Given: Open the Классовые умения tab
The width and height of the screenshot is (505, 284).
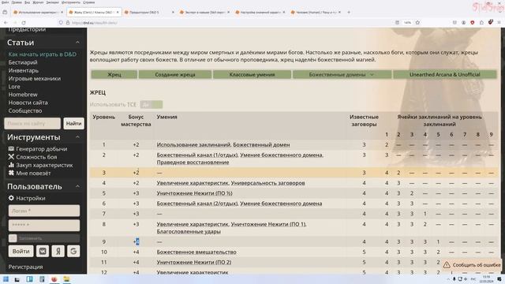Looking at the screenshot, I should [x=252, y=74].
